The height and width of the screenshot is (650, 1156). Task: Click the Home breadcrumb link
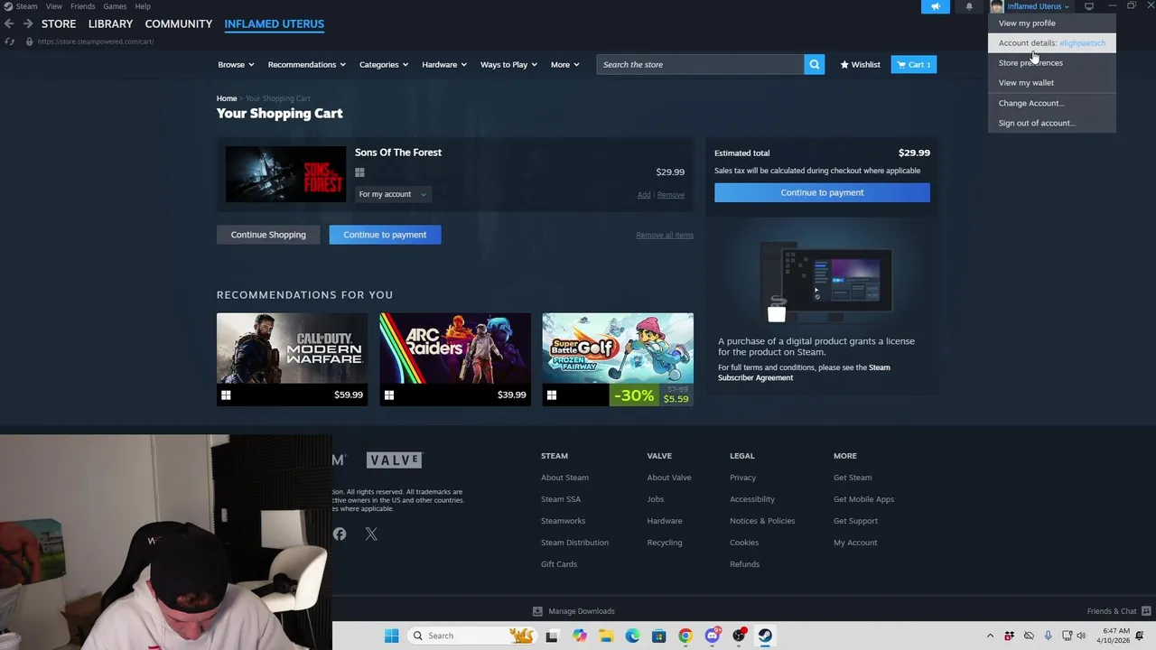227,98
